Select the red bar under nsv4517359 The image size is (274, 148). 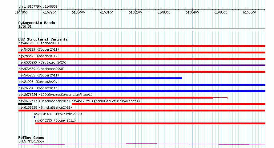(x=168, y=104)
